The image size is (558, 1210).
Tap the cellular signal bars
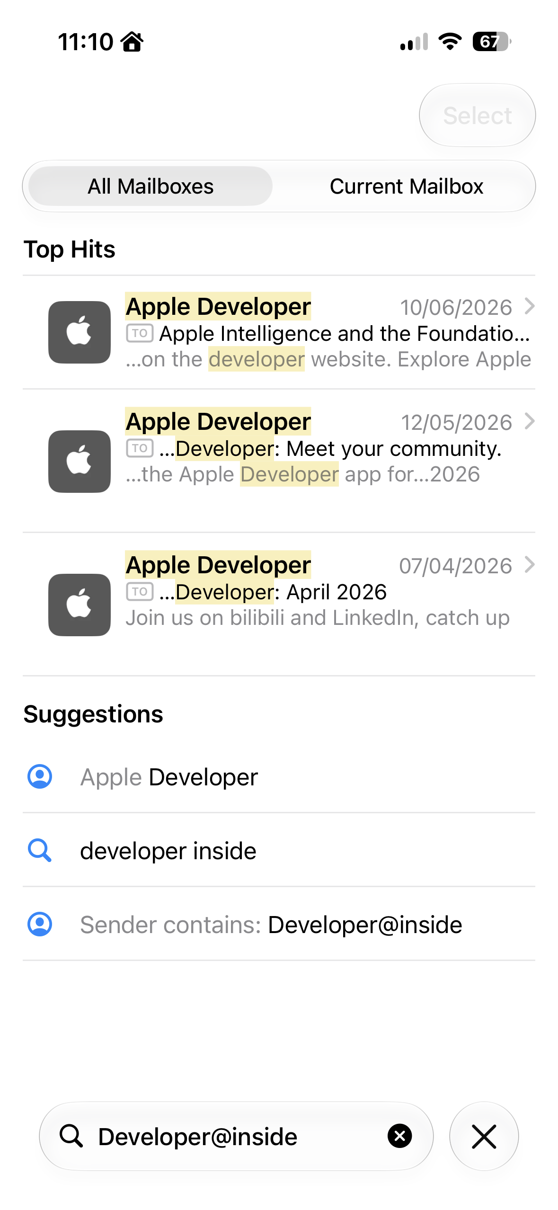(x=414, y=42)
